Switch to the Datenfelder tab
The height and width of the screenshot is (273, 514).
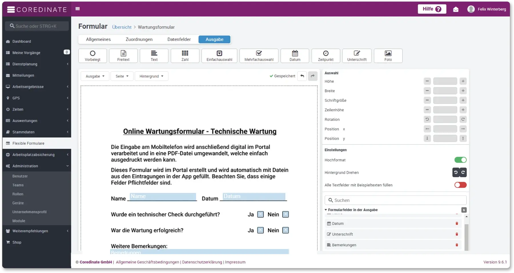179,39
